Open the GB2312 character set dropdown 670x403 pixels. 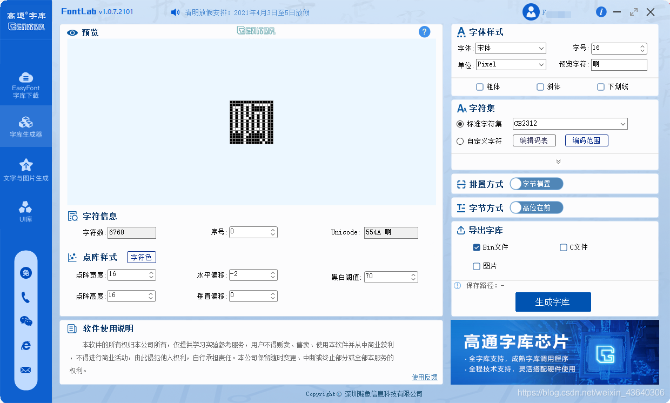coord(570,124)
